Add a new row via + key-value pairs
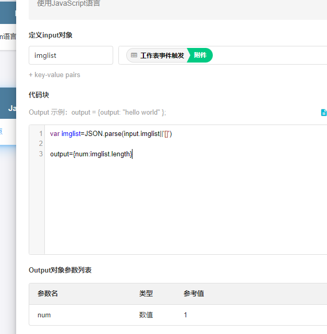The height and width of the screenshot is (334, 327). coord(55,75)
